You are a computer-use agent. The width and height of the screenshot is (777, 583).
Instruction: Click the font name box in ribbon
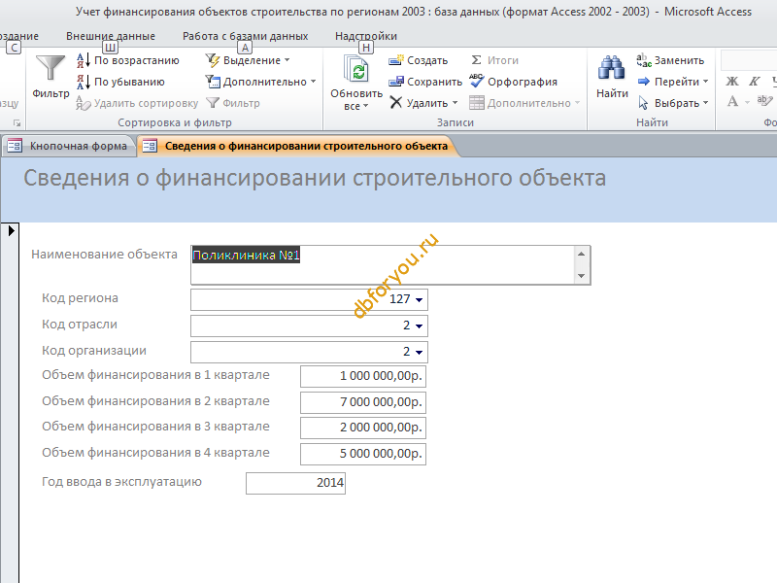[748, 60]
